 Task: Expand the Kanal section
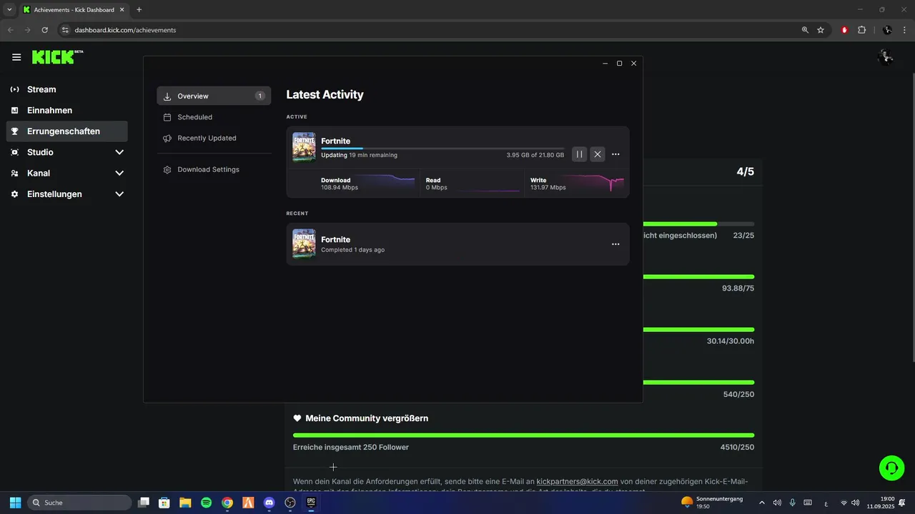(119, 173)
